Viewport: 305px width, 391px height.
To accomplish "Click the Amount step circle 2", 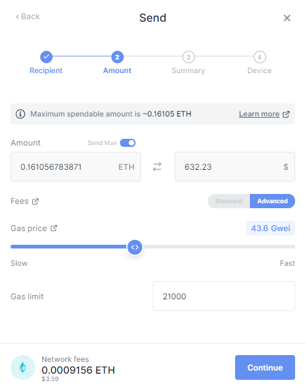I will point(118,57).
